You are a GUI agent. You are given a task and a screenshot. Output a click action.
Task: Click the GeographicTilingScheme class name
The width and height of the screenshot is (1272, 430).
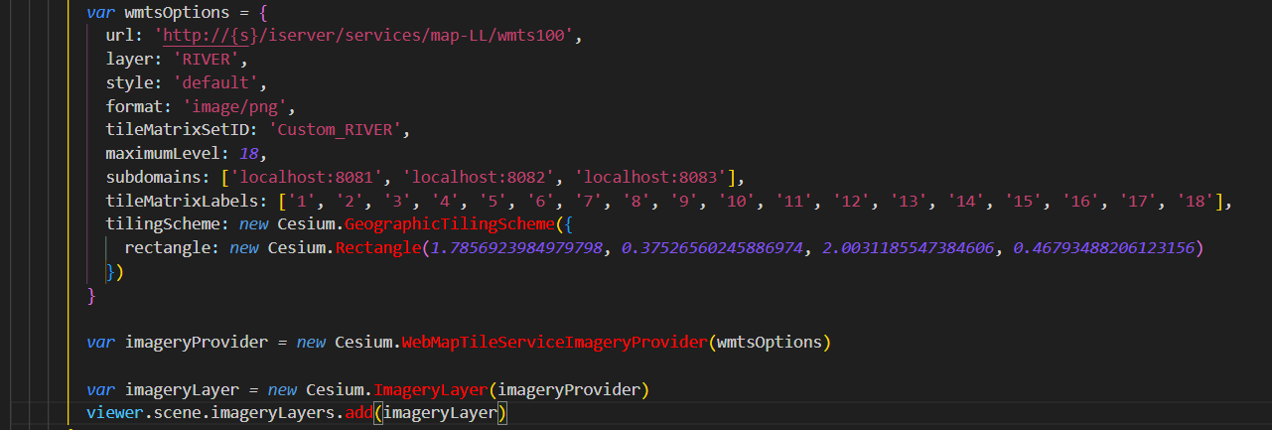450,225
